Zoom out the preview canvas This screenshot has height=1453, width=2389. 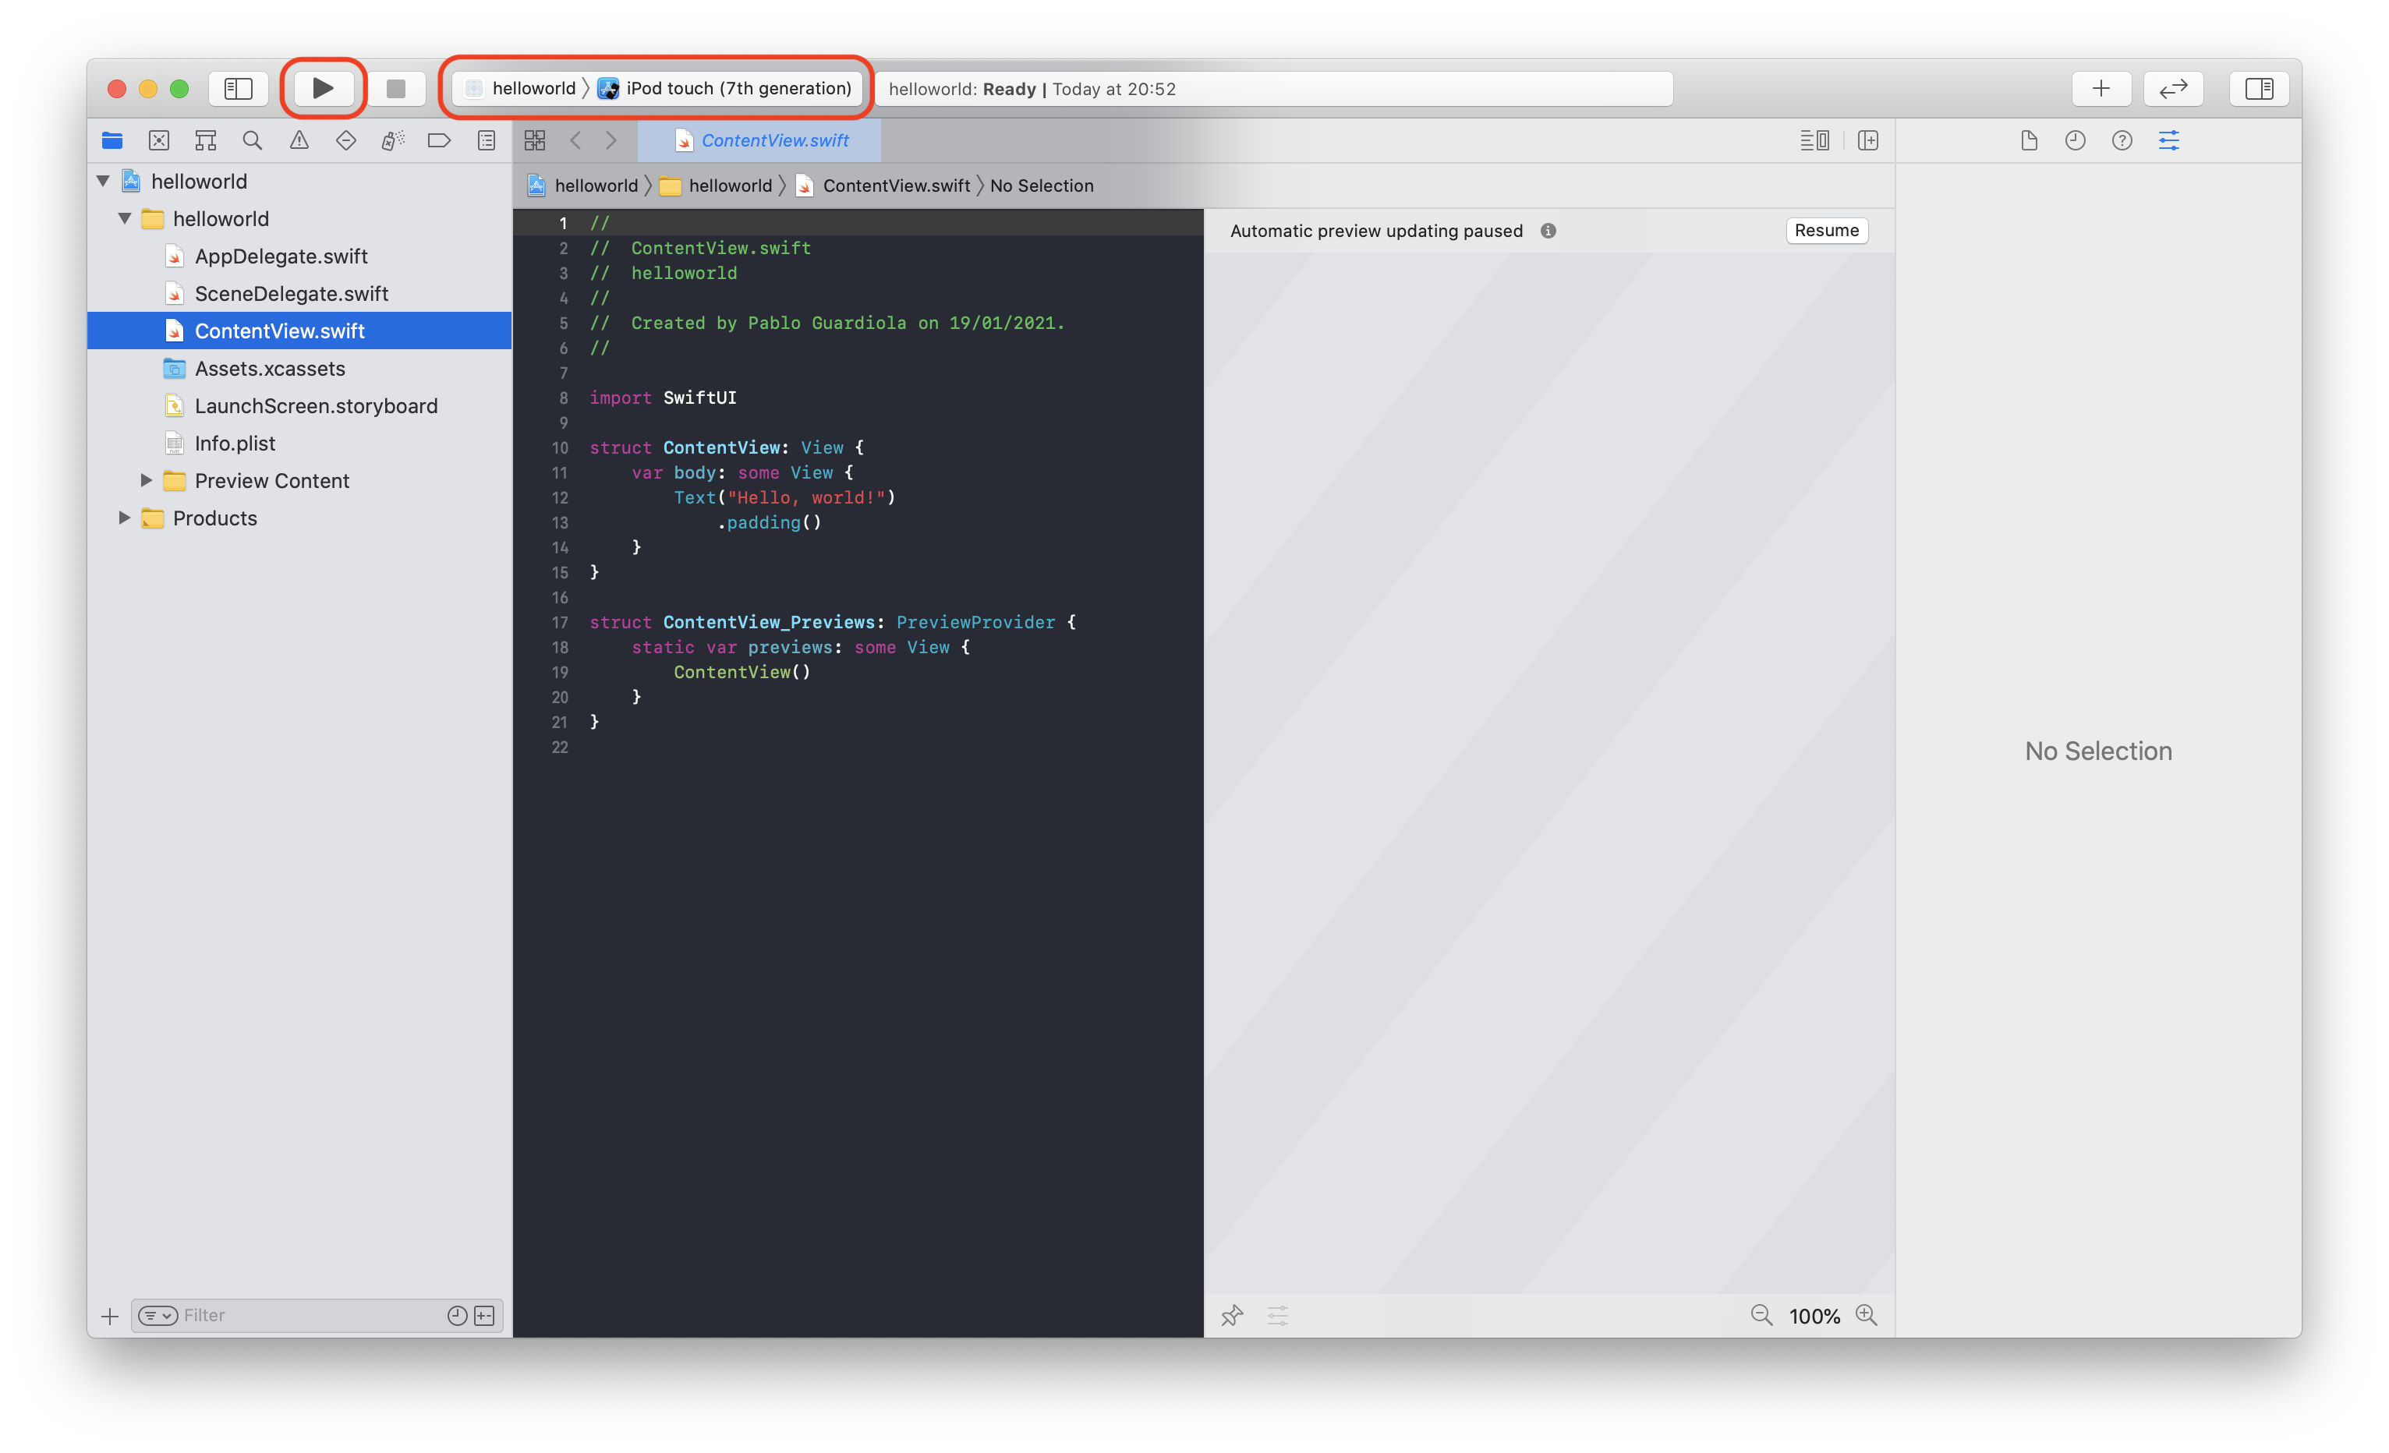(x=1761, y=1315)
